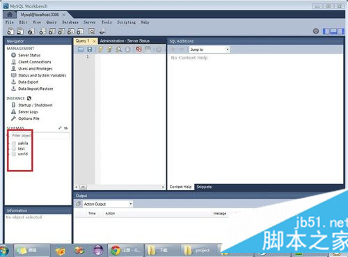Open Server Logs
This screenshot has width=348, height=257.
point(28,111)
